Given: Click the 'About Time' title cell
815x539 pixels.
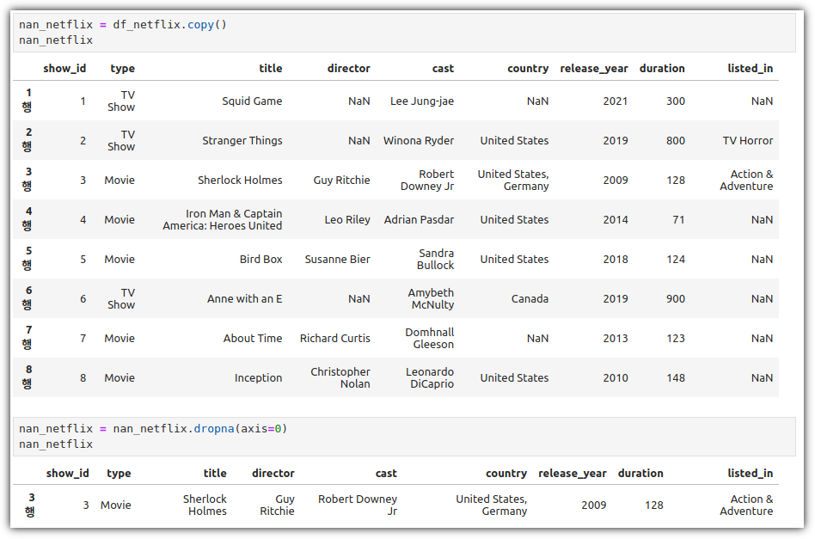Looking at the screenshot, I should (x=253, y=338).
